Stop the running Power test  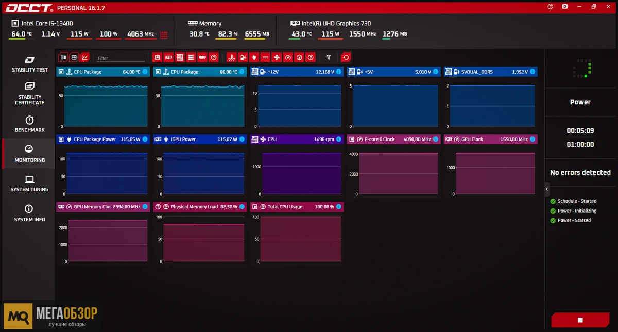pyautogui.click(x=580, y=320)
